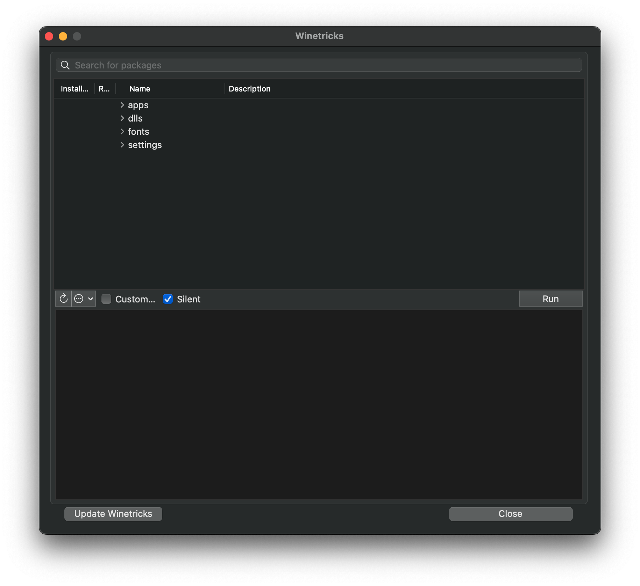
Task: Click the truncated R... column header
Action: (104, 89)
